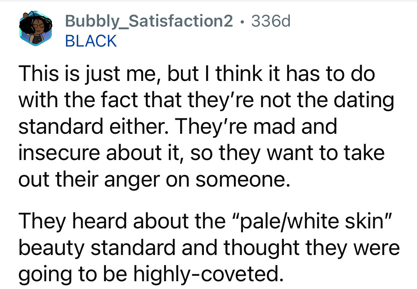Viewport: 417px width, 289px height.
Task: Click the word "standard" beginning the third line
Action: (x=61, y=126)
